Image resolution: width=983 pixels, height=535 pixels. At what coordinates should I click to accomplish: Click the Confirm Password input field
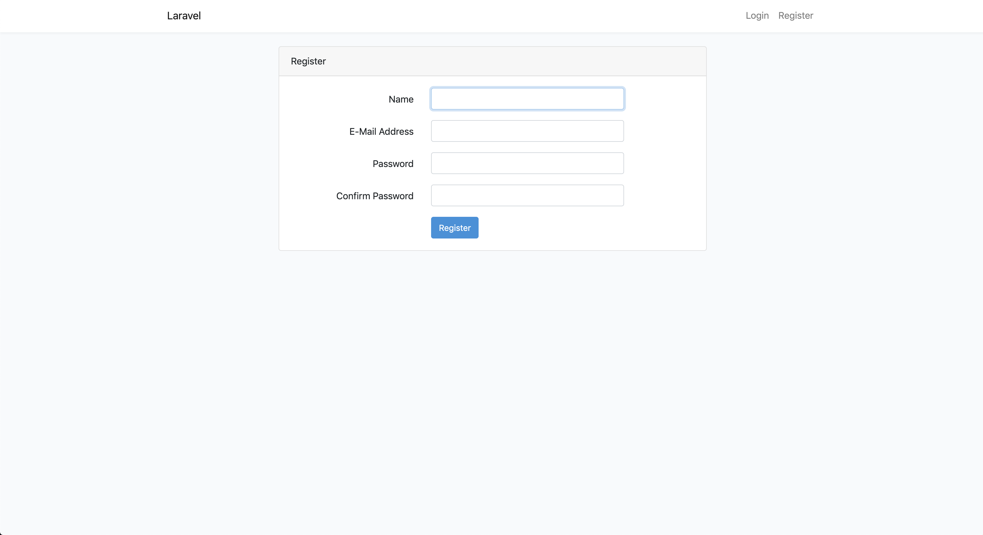click(x=527, y=195)
